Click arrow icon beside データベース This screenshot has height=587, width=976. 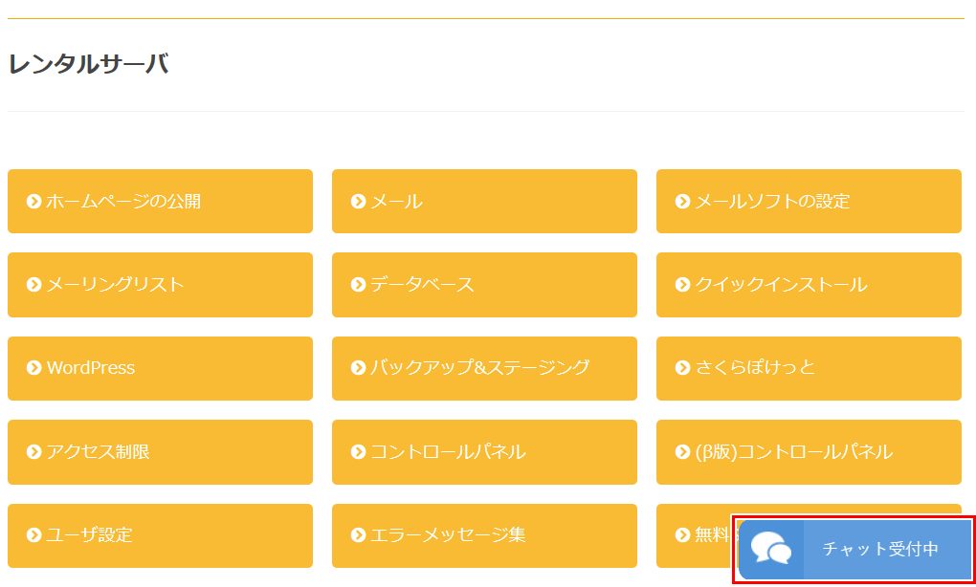(x=358, y=285)
